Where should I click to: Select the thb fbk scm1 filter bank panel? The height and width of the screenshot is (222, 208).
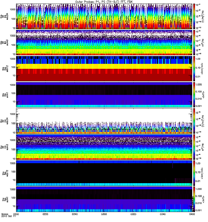pos(104,95)
